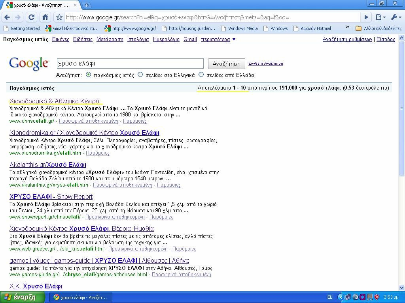Open the red Security Center shield icon
Viewport: 405px width, 303px height.
click(377, 297)
